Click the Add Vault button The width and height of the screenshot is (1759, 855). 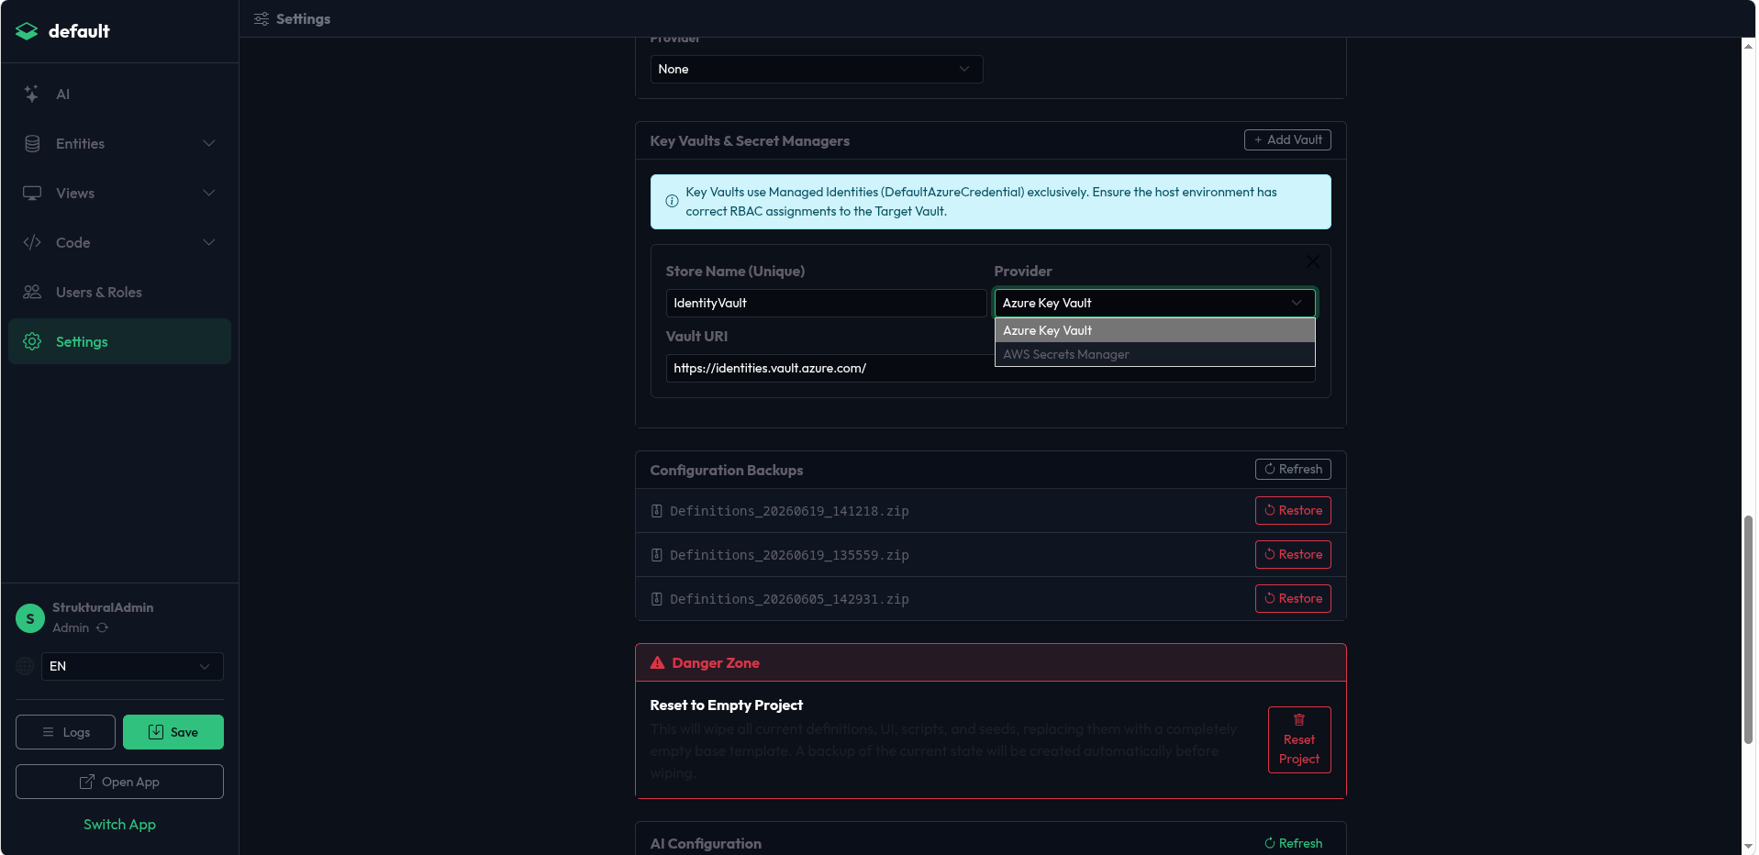pos(1287,139)
